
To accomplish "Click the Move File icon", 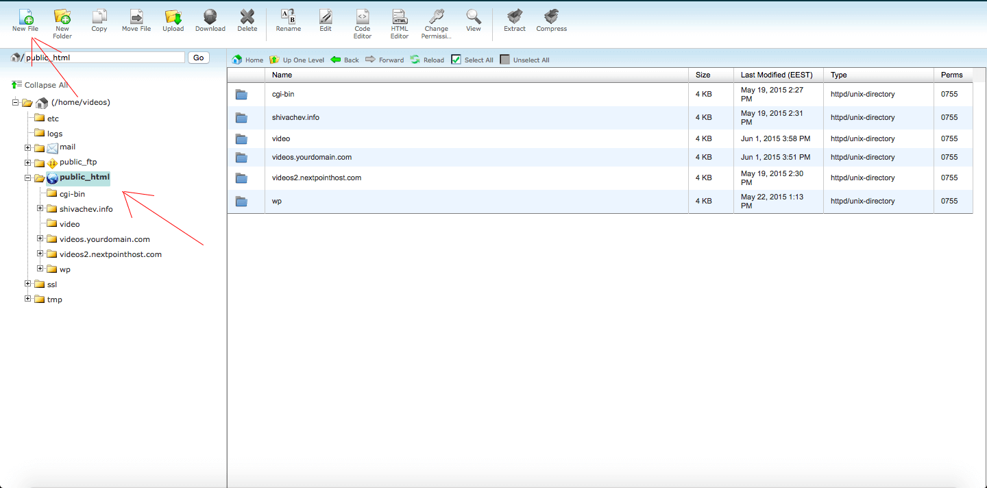I will click(x=136, y=16).
